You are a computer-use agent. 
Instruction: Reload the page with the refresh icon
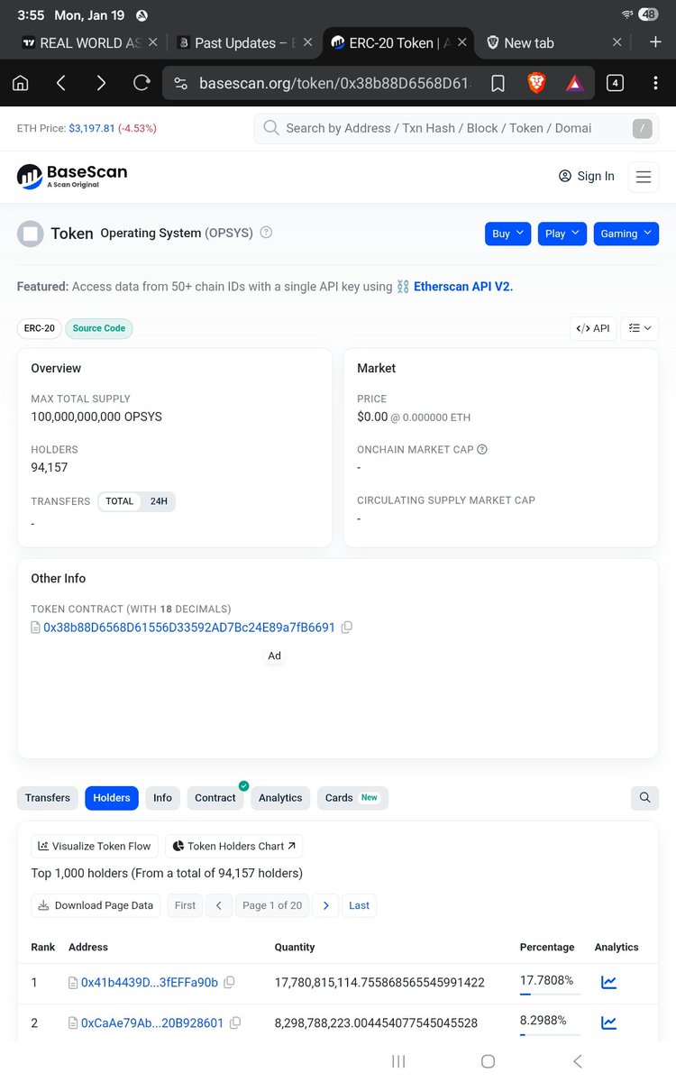[x=142, y=83]
